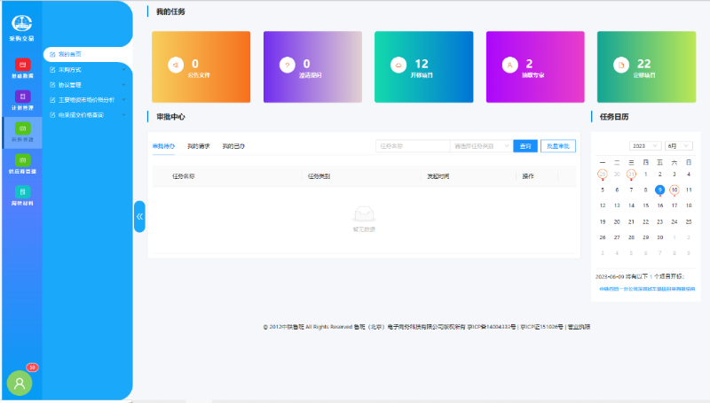The width and height of the screenshot is (710, 403).
Task: Open the blue project link under calendar
Action: pos(647,289)
